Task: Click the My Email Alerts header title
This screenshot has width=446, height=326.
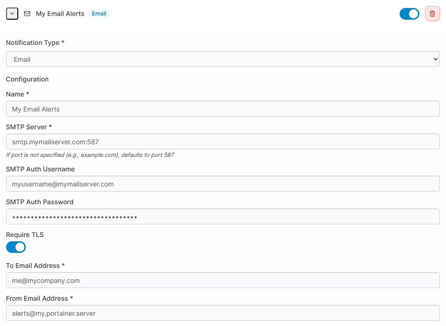Action: click(60, 14)
